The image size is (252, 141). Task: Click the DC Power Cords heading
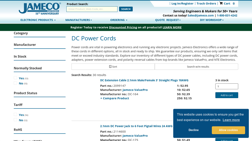click(94, 38)
